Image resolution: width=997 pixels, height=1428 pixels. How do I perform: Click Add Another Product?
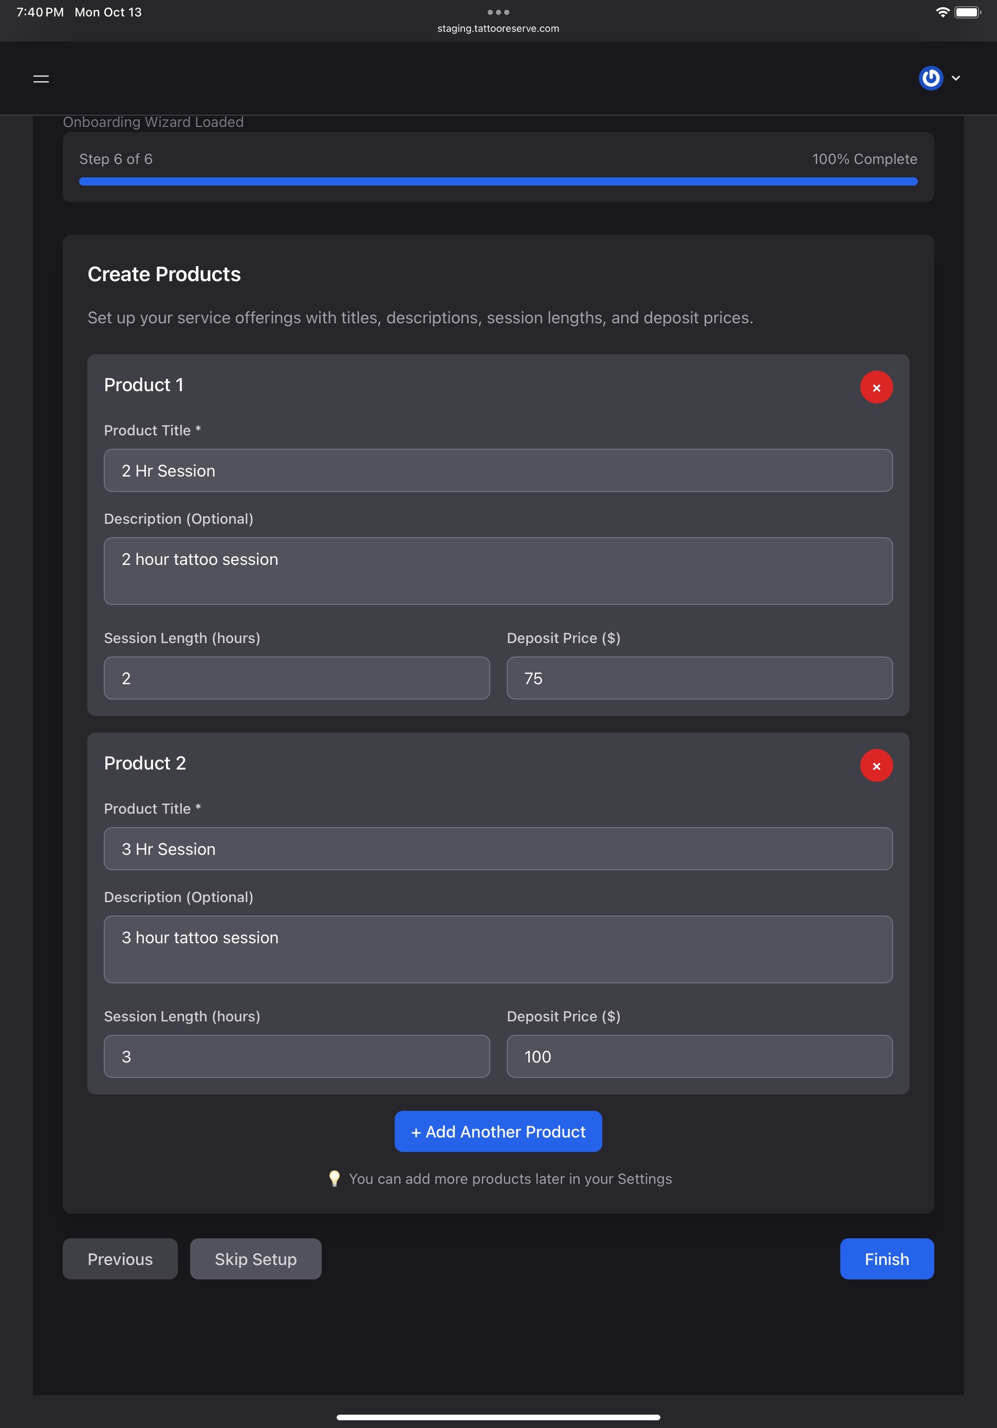click(x=498, y=1131)
